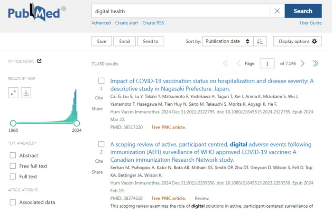Click the page number input field
332x212 pixels.
[267, 64]
